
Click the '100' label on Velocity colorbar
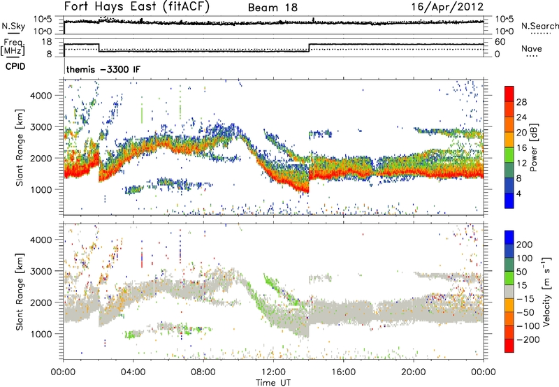[x=525, y=258]
